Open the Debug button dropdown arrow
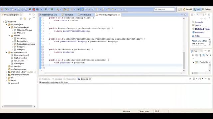The height and width of the screenshot is (119, 213). 49,9
